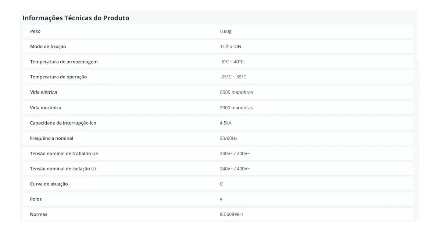This screenshot has width=439, height=232.
Task: Select the Peso row label
Action: (x=35, y=31)
